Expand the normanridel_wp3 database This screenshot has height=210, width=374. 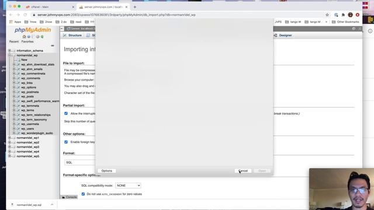[x=9, y=147]
